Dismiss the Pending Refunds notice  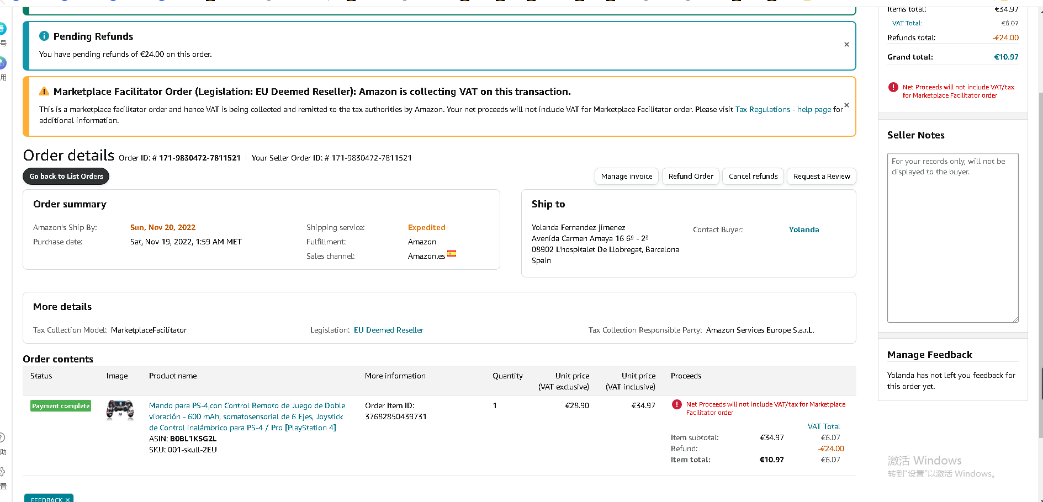(846, 45)
